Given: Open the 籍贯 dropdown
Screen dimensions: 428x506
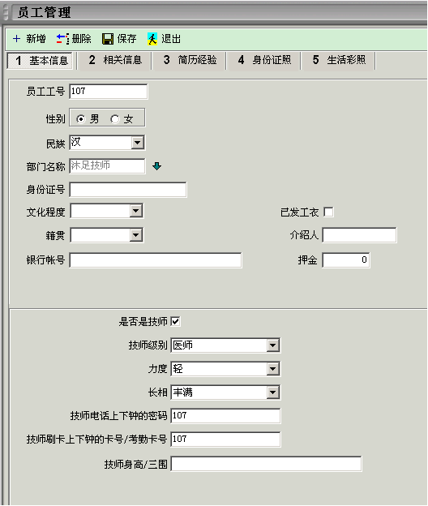Looking at the screenshot, I should 136,235.
